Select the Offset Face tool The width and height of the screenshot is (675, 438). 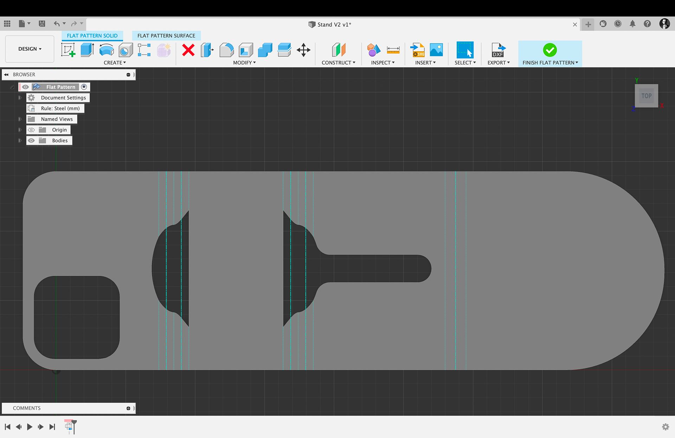pyautogui.click(x=284, y=50)
